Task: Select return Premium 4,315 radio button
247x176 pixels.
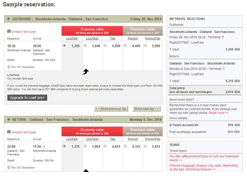Action: 125,146
